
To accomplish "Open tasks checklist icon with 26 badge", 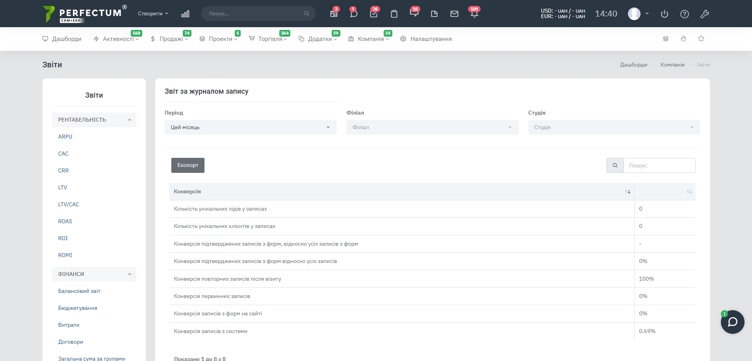I will 373,14.
